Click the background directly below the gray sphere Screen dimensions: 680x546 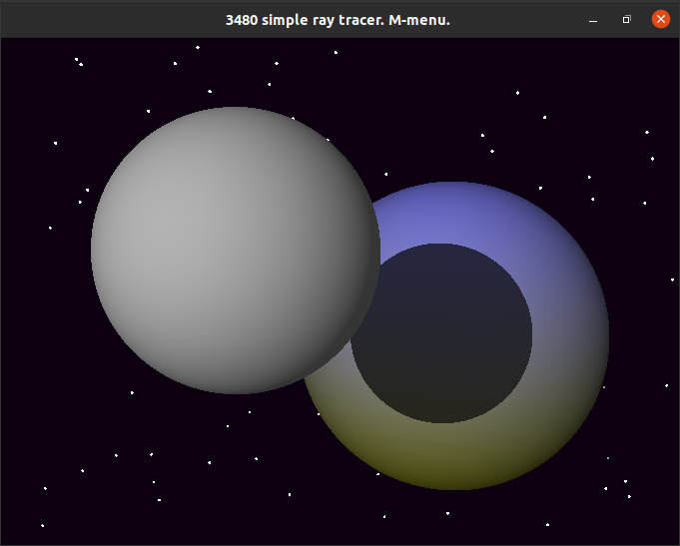236,459
